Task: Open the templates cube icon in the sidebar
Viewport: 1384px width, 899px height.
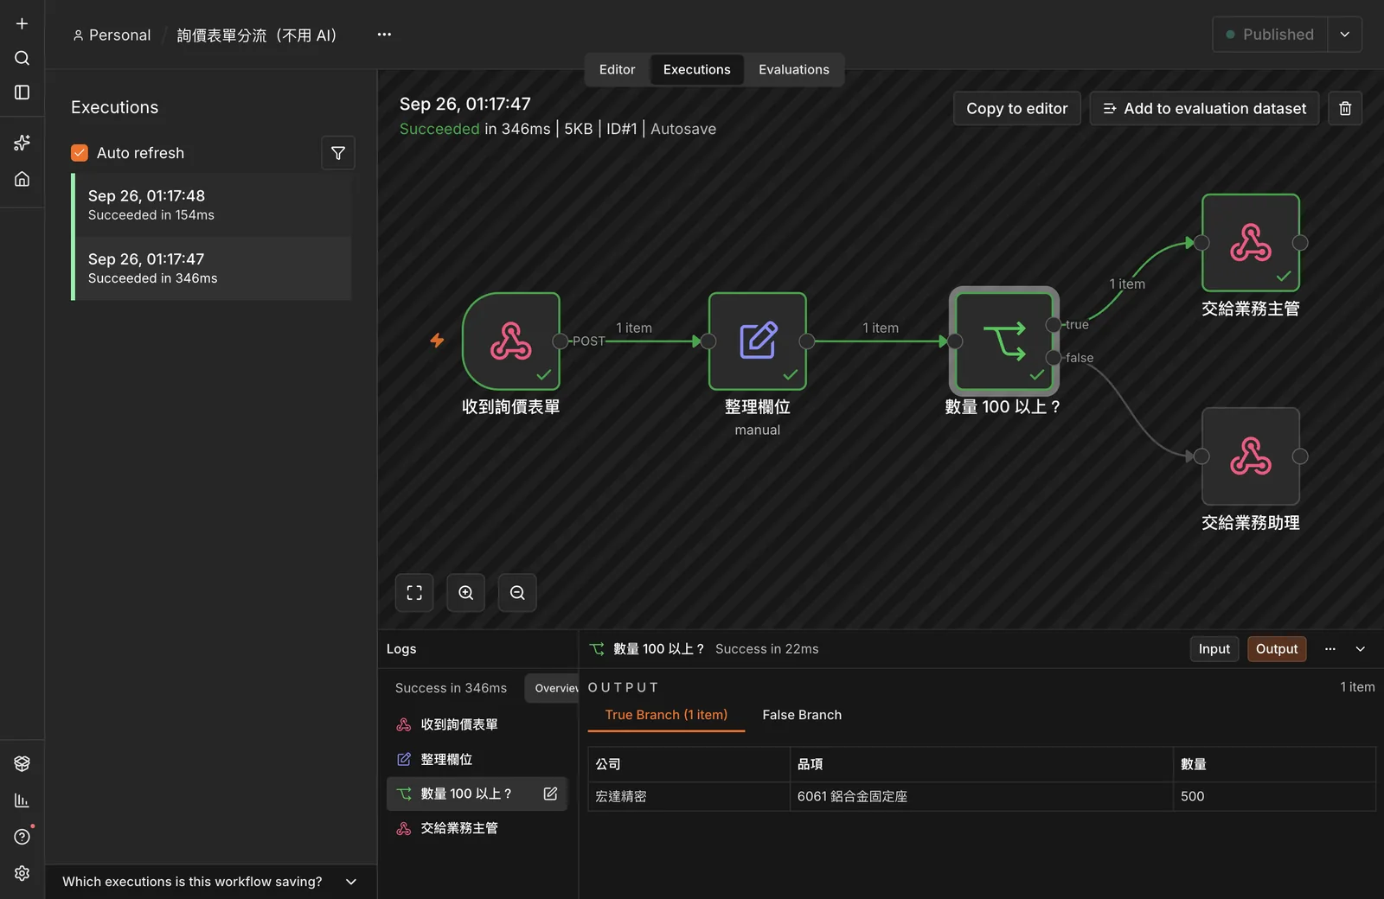Action: pyautogui.click(x=22, y=763)
